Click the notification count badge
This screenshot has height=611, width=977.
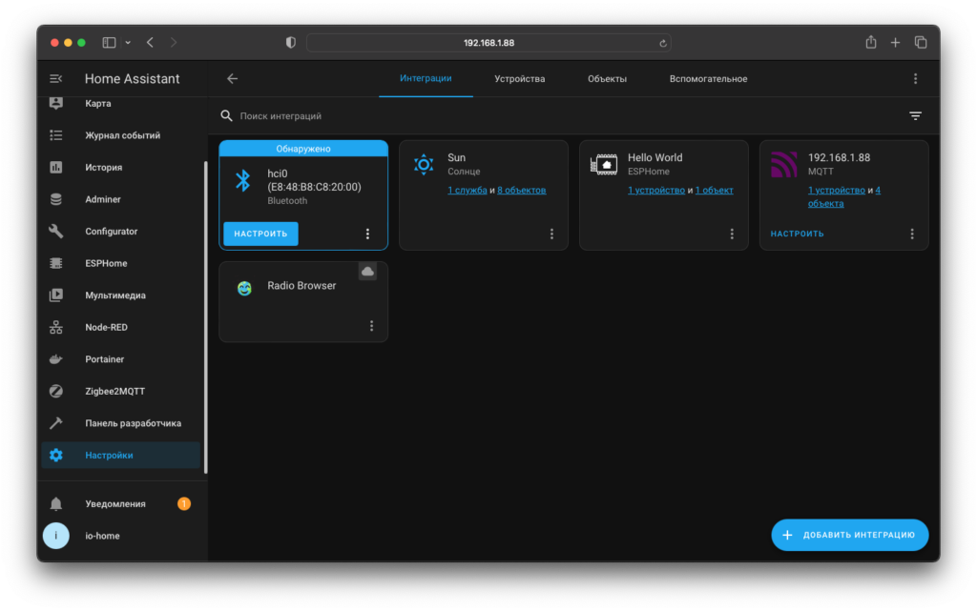coord(184,504)
